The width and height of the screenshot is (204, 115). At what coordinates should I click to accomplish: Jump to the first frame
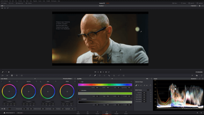click(x=95, y=72)
